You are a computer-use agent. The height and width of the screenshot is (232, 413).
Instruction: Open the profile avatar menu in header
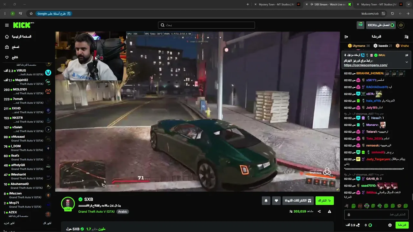(401, 25)
